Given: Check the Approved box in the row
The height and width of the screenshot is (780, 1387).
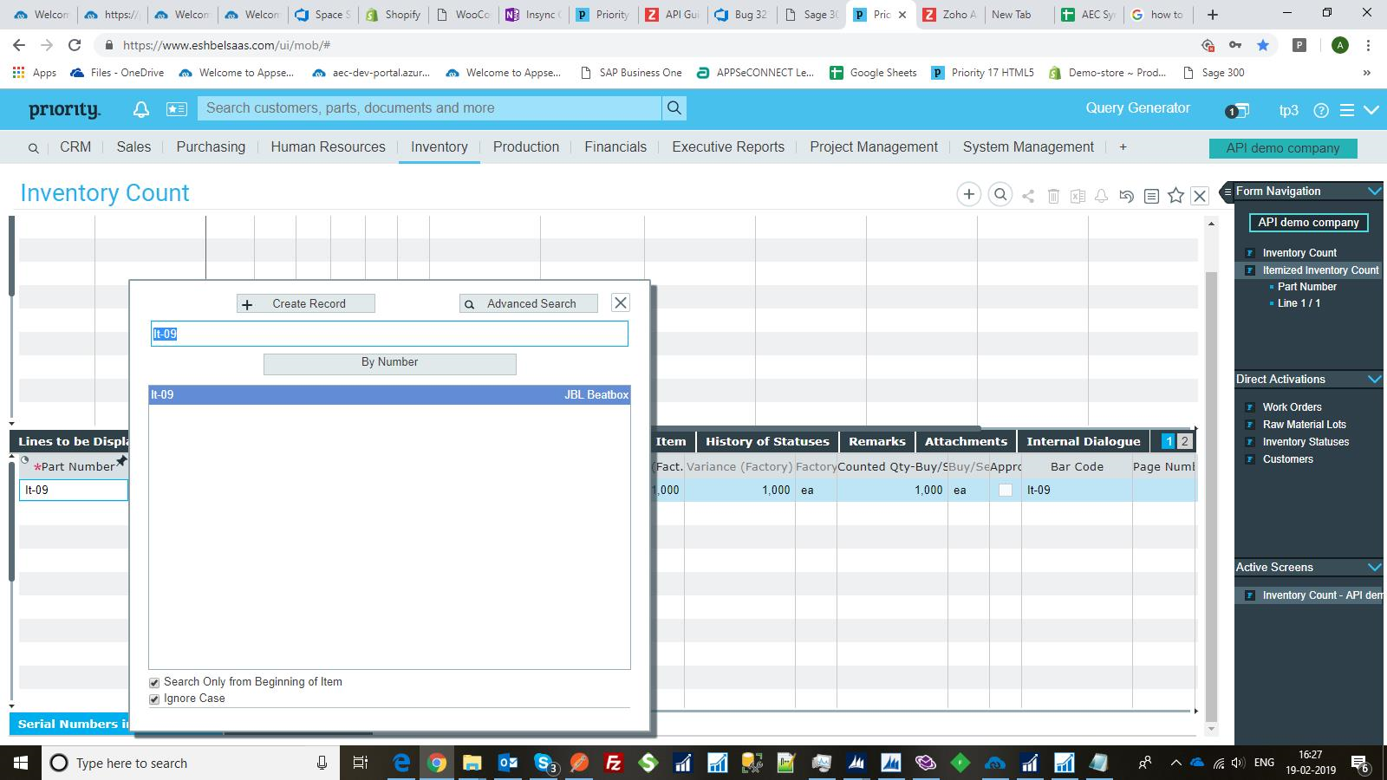Looking at the screenshot, I should (1005, 491).
